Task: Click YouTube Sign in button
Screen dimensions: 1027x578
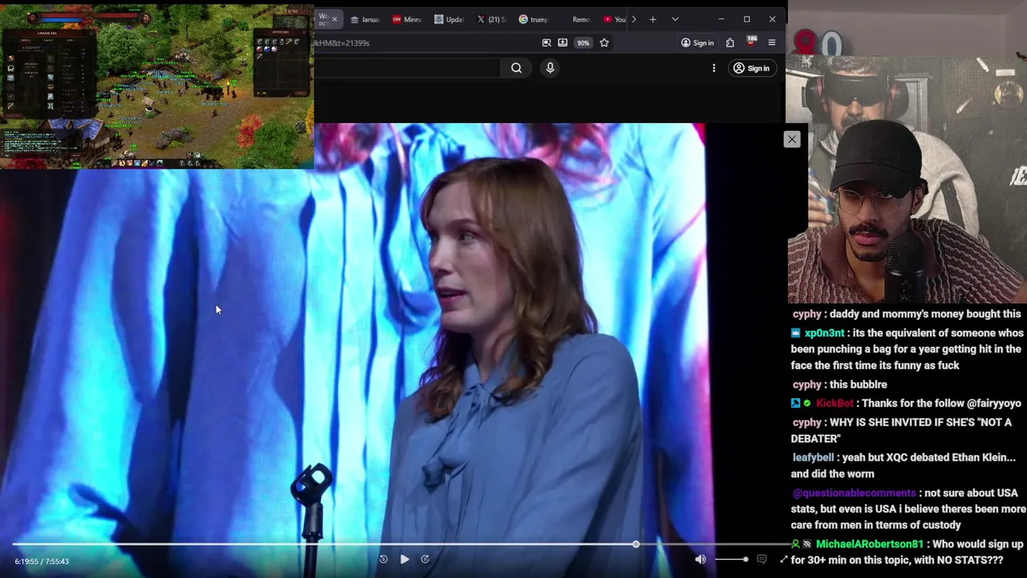Action: pos(751,68)
